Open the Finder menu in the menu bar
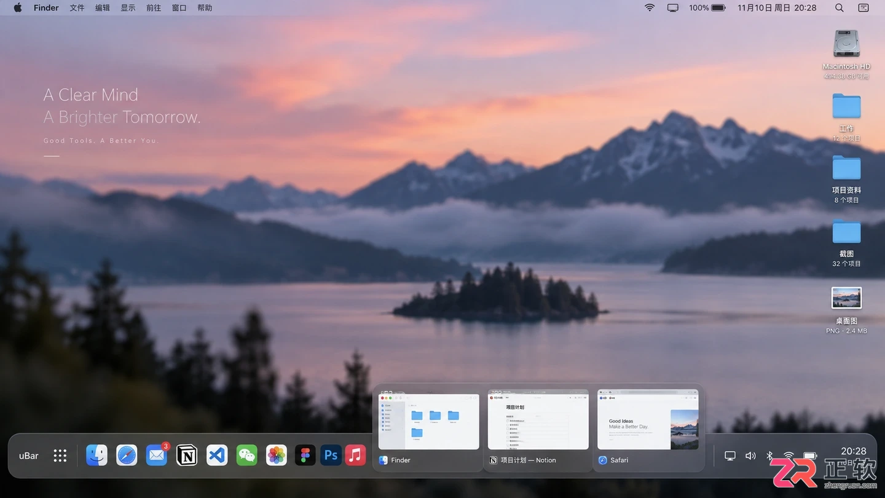Image resolution: width=885 pixels, height=498 pixels. 46,8
